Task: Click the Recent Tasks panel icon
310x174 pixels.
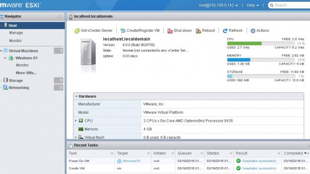Action: point(70,145)
